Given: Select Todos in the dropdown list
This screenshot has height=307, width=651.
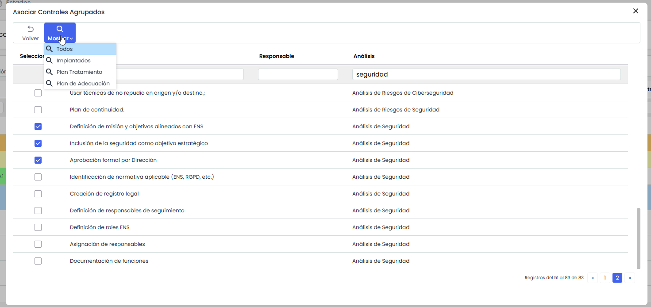Looking at the screenshot, I should pyautogui.click(x=65, y=49).
